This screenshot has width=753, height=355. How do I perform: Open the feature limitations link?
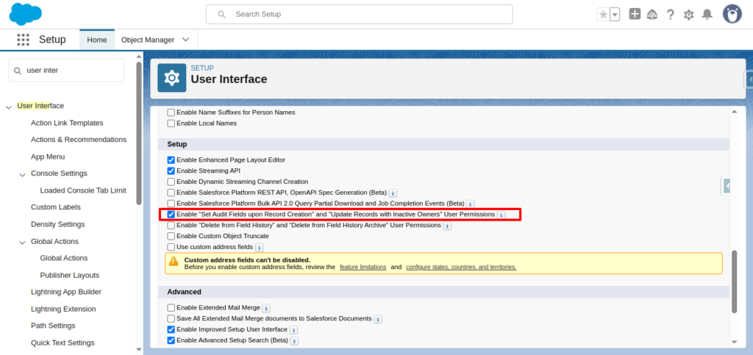pos(363,268)
